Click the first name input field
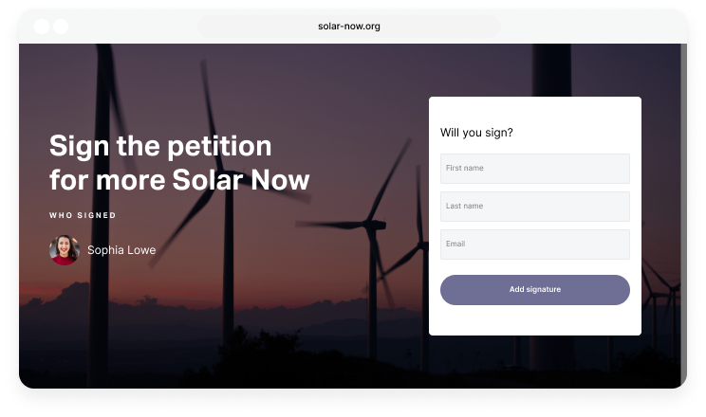 [534, 169]
